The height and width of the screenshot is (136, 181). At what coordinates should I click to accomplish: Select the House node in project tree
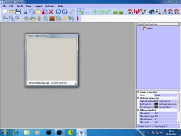(x=150, y=28)
